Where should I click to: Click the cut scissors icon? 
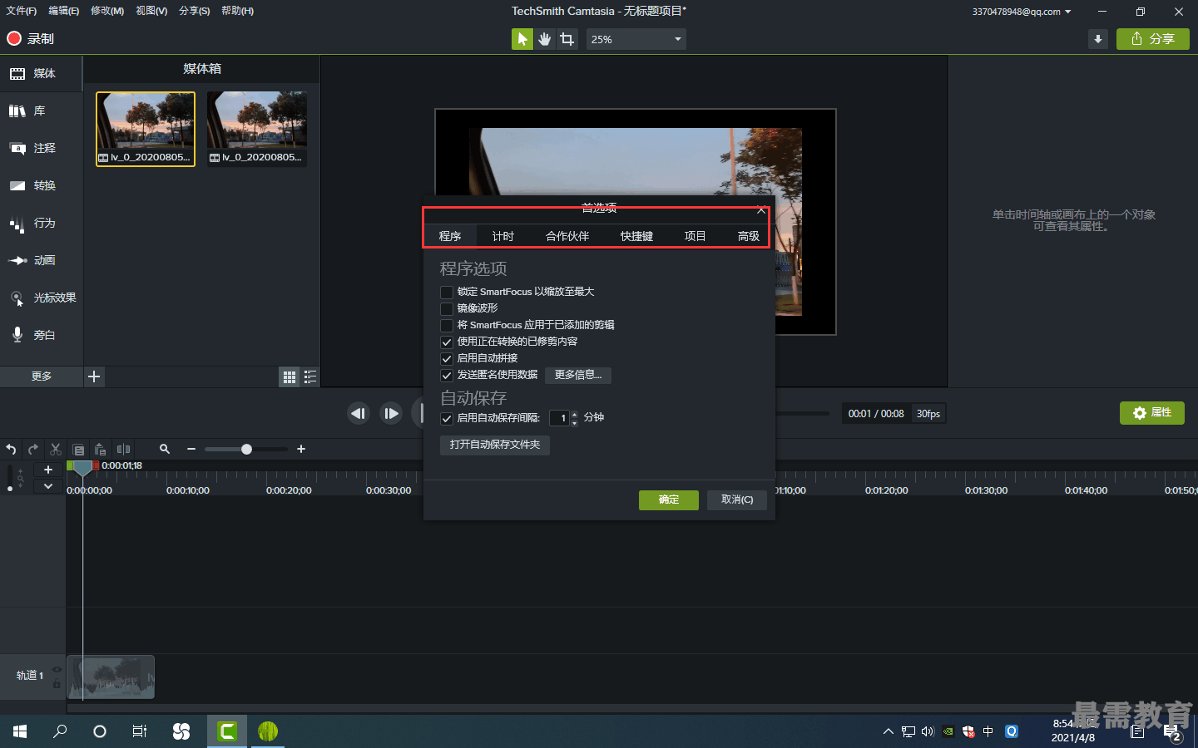pyautogui.click(x=56, y=449)
